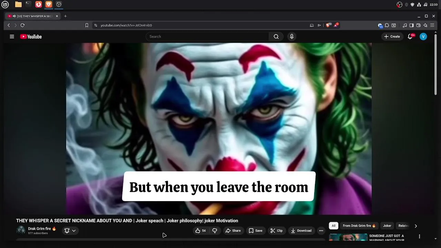Open SOMEONE JUST GOT A WARNING title

[x=387, y=238]
